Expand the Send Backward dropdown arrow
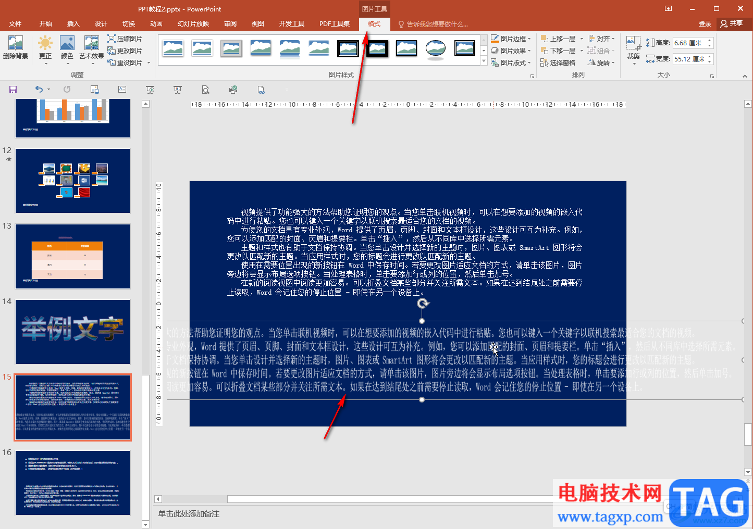This screenshot has height=529, width=753. (582, 51)
